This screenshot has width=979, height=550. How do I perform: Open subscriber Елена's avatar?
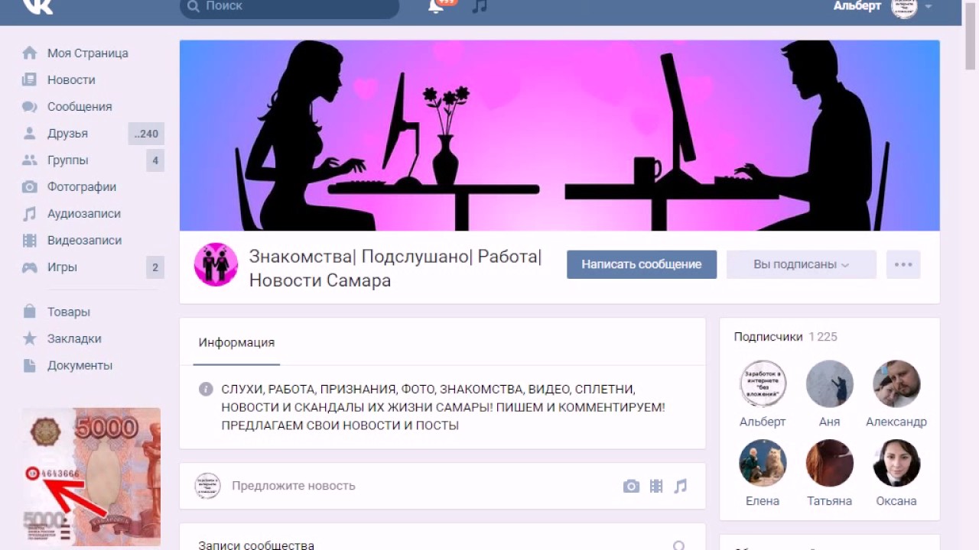point(763,463)
